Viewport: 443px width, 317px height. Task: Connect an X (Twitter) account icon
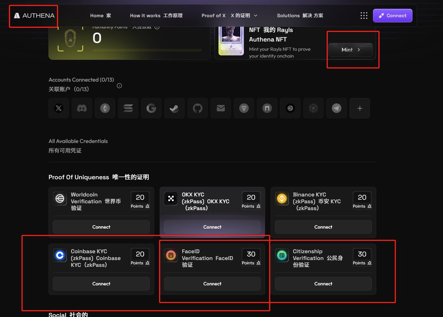tap(59, 108)
